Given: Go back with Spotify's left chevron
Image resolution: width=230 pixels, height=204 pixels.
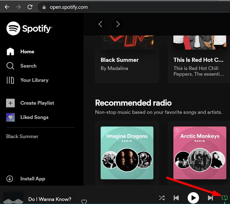Looking at the screenshot, I should (x=100, y=24).
